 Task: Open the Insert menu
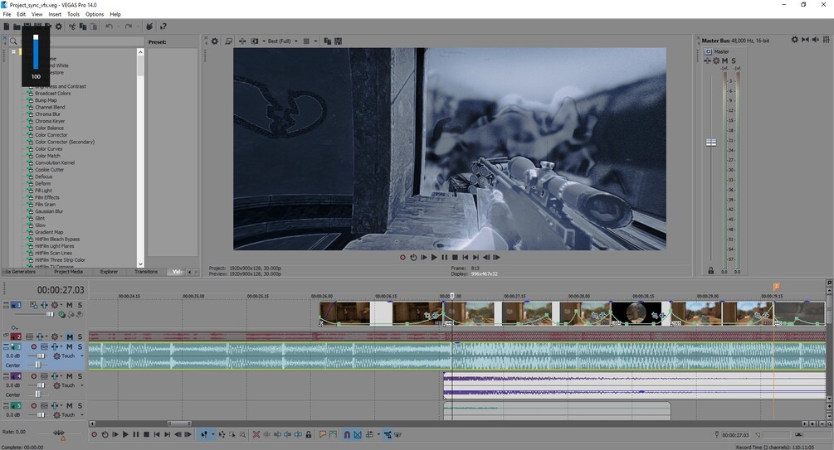point(55,14)
